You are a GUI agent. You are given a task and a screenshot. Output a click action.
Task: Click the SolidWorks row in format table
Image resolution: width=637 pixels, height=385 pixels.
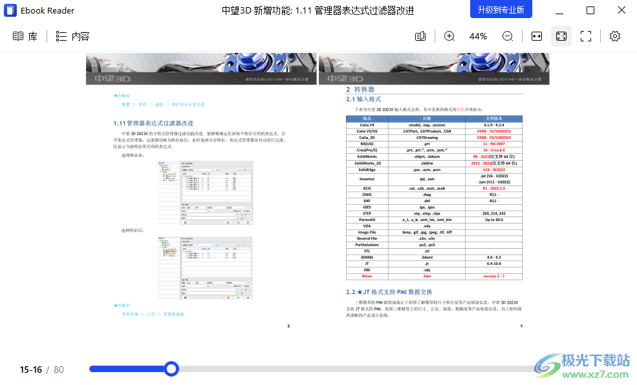pyautogui.click(x=435, y=156)
